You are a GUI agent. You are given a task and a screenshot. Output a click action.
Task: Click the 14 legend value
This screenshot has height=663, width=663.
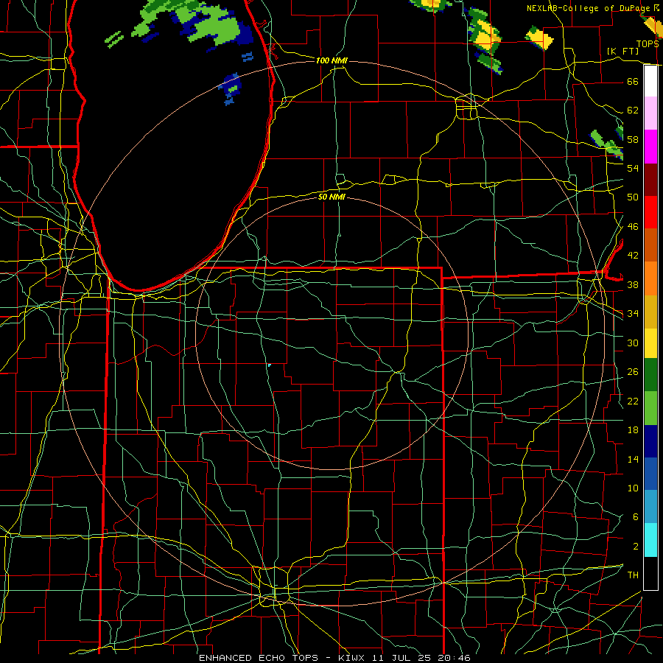pyautogui.click(x=633, y=459)
